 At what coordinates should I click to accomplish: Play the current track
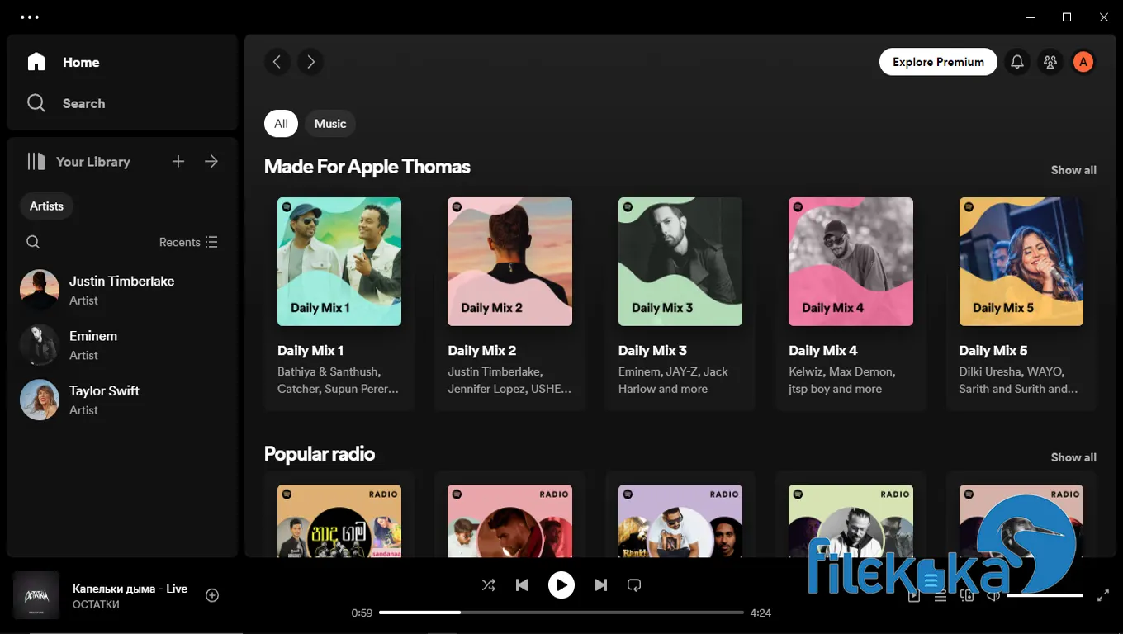tap(561, 585)
